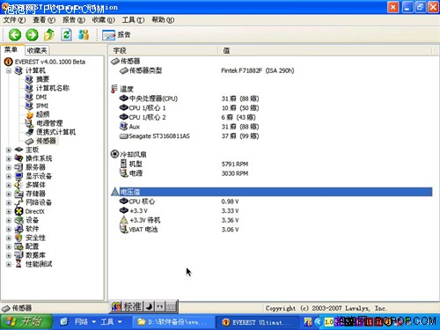The height and width of the screenshot is (330, 440).
Task: Switch to the 收藏夹 tab
Action: click(x=37, y=50)
